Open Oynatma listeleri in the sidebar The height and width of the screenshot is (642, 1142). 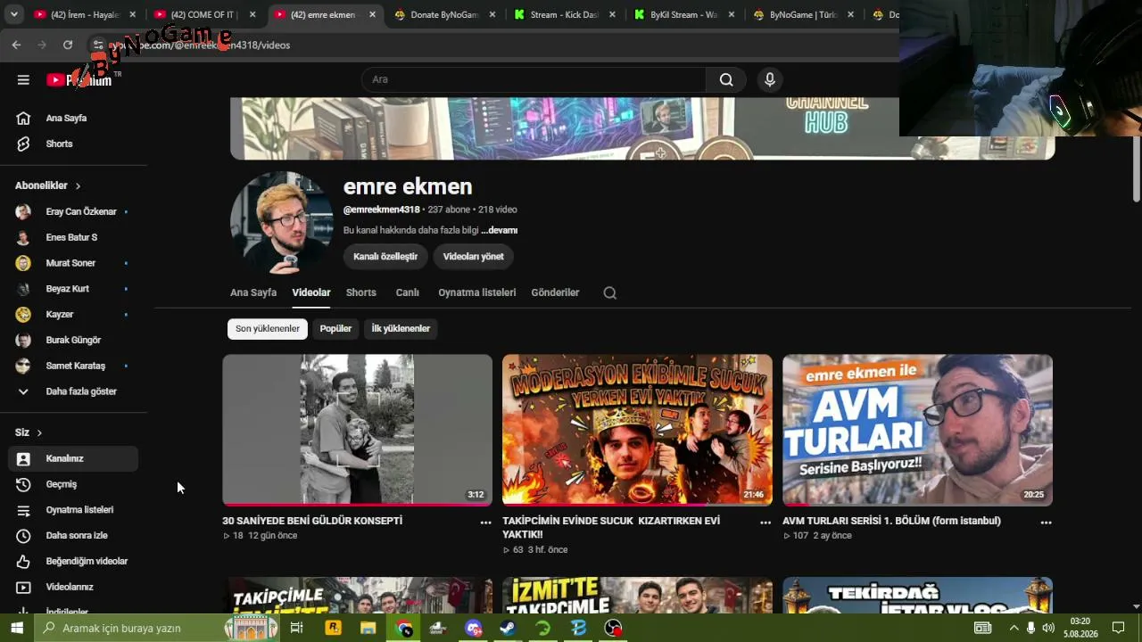click(x=73, y=510)
